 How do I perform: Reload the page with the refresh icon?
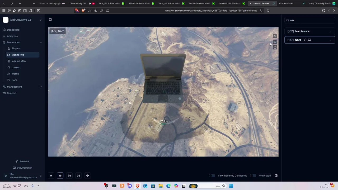point(323,11)
